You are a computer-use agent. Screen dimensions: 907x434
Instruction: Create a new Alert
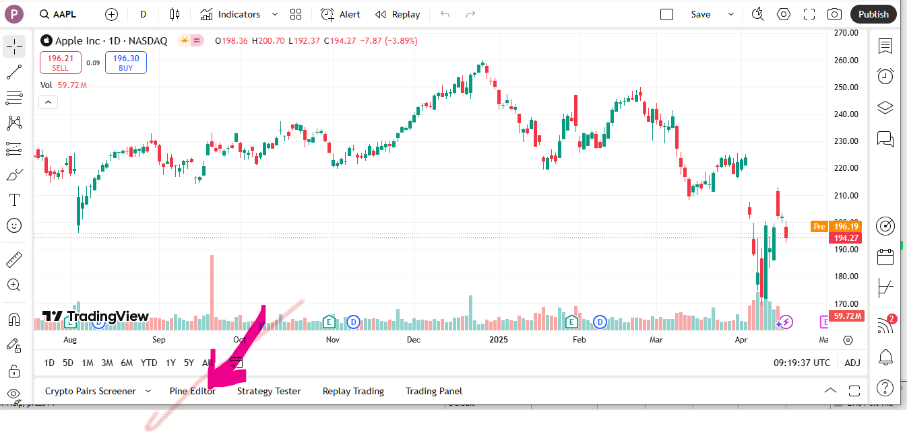(340, 14)
